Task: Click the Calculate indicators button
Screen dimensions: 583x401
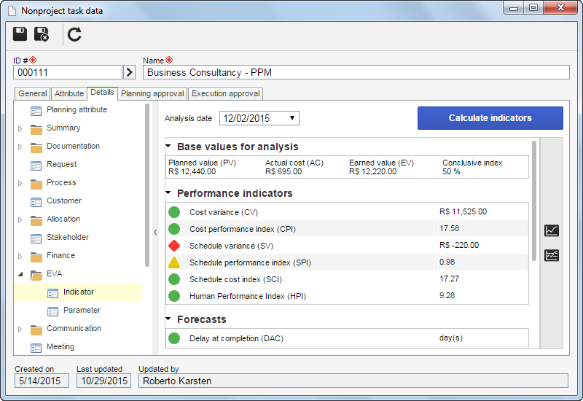Action: [490, 118]
